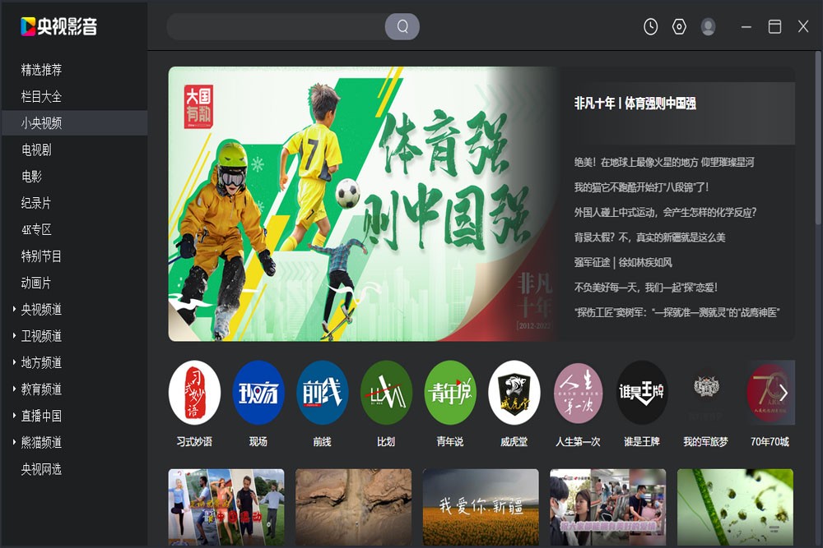823x548 pixels.
Task: Open 电影 section
Action: pos(31,177)
